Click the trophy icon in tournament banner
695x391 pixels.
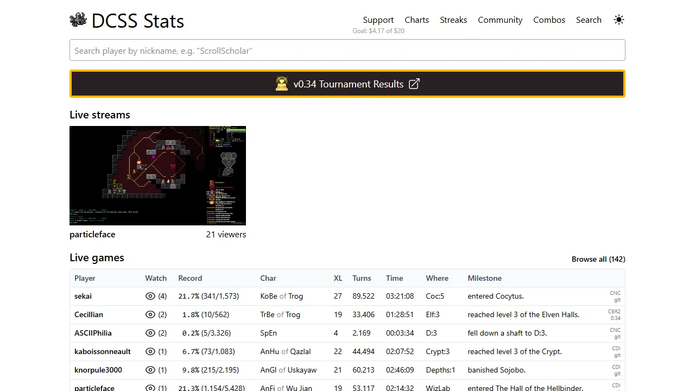(282, 84)
